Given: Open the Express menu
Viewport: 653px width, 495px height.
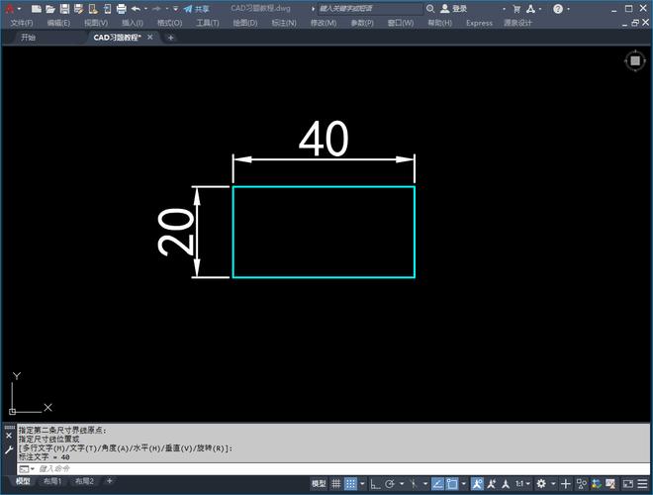Looking at the screenshot, I should pos(479,23).
